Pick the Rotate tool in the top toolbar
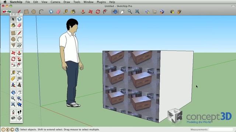Screen dimensions: 236x132 [x=98, y=12]
